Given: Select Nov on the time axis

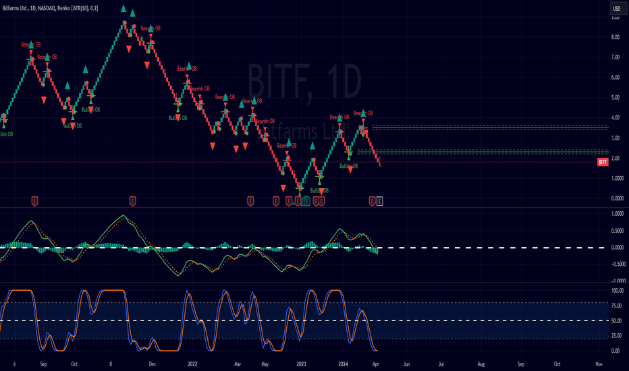Looking at the screenshot, I should [x=599, y=364].
